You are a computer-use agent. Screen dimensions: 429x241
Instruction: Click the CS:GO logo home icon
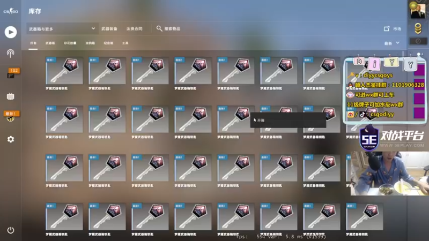click(x=11, y=11)
